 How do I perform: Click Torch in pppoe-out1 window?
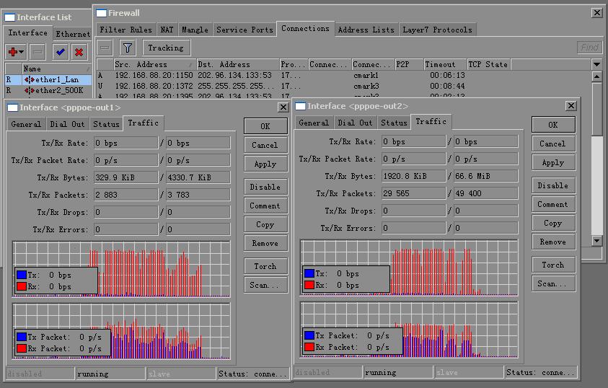point(265,266)
